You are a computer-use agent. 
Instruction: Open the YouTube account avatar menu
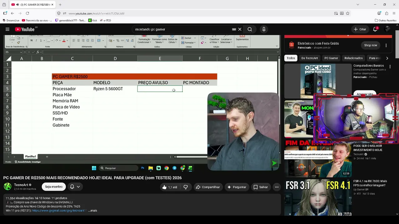click(387, 29)
